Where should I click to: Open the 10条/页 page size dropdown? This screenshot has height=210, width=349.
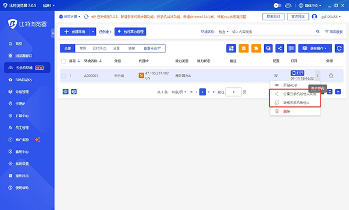(179, 92)
